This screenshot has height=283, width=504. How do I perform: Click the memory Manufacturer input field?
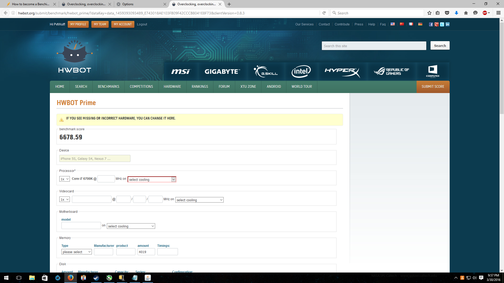coord(103,252)
